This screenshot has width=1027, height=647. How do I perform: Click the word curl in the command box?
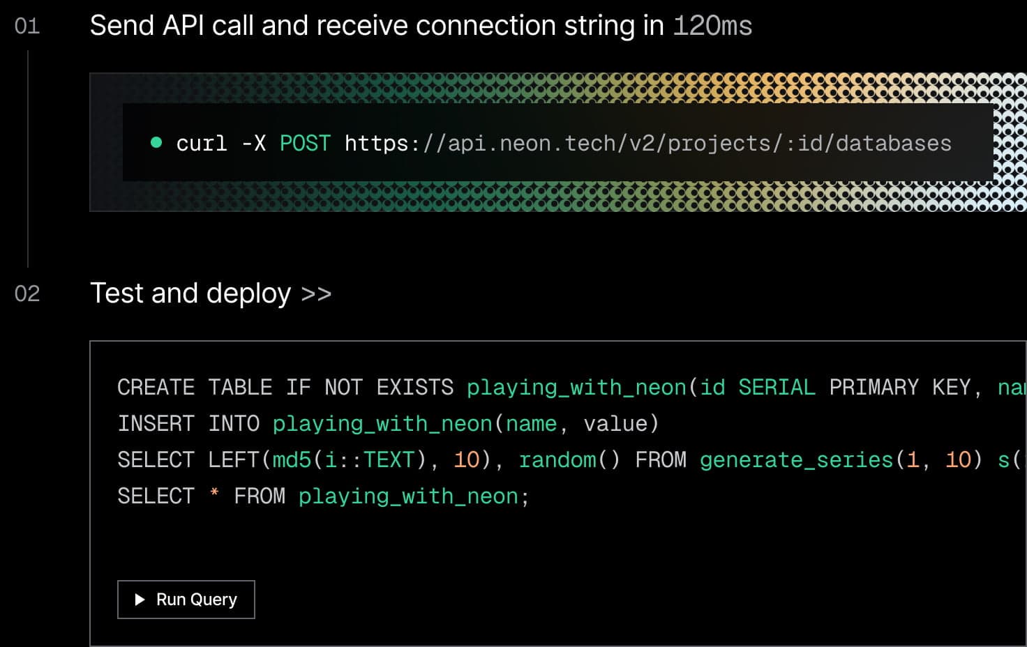coord(202,144)
